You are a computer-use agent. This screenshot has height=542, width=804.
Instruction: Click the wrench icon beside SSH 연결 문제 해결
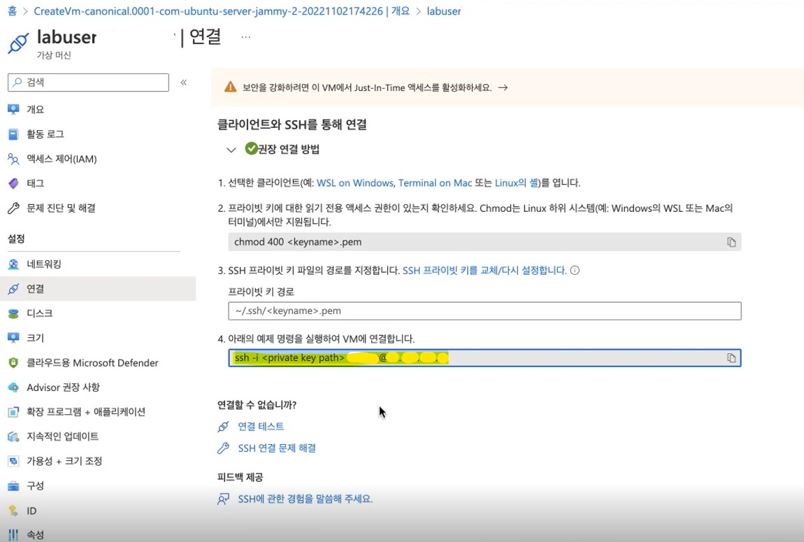(223, 448)
